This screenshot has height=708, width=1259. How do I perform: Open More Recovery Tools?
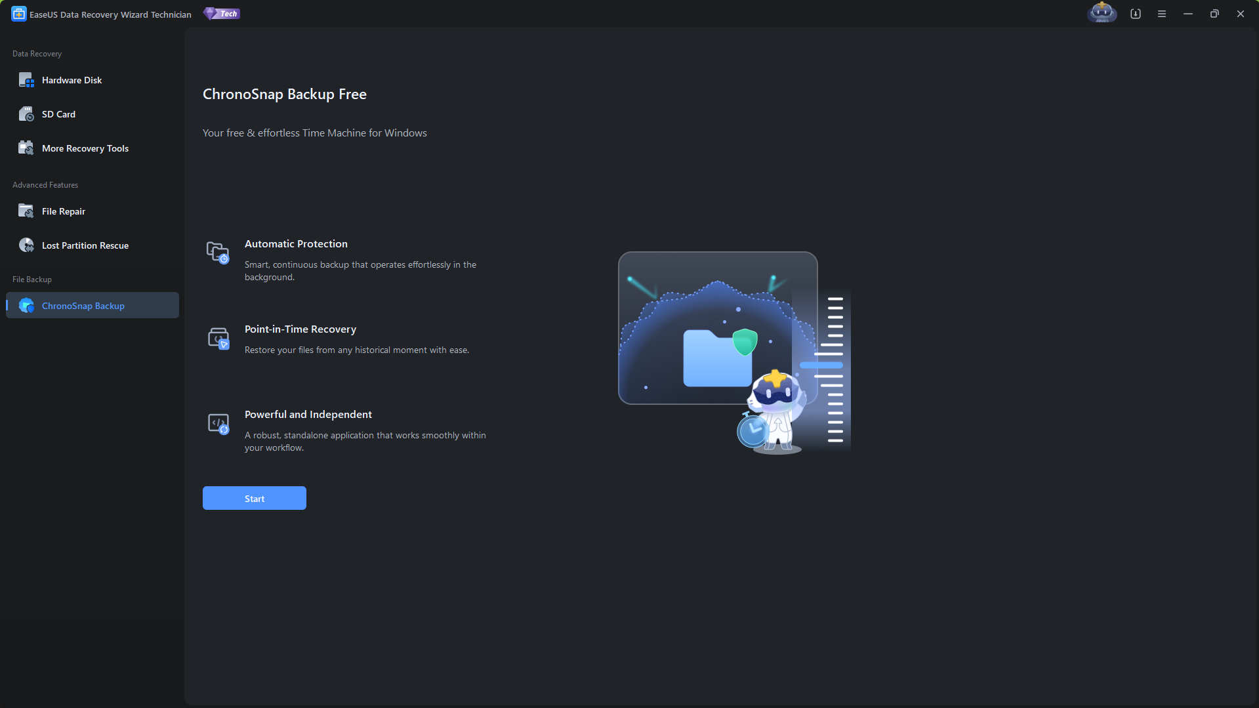85,148
